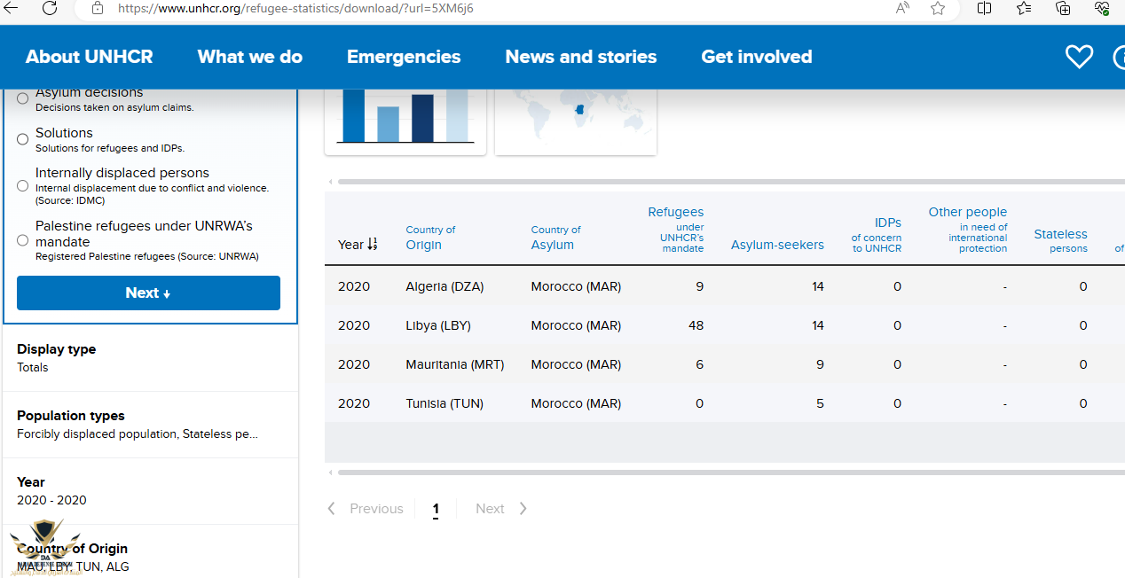The image size is (1125, 578).
Task: Select Internally displaced persons radio button
Action: click(23, 185)
